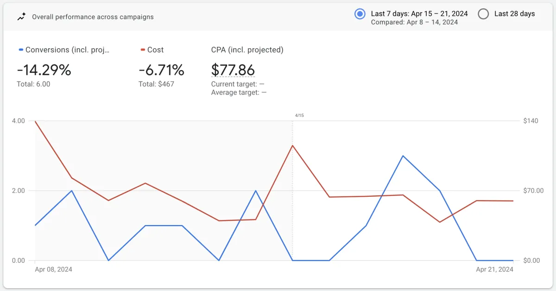The width and height of the screenshot is (556, 291).
Task: Click the Apr 21, 2024 axis label
Action: tap(495, 269)
